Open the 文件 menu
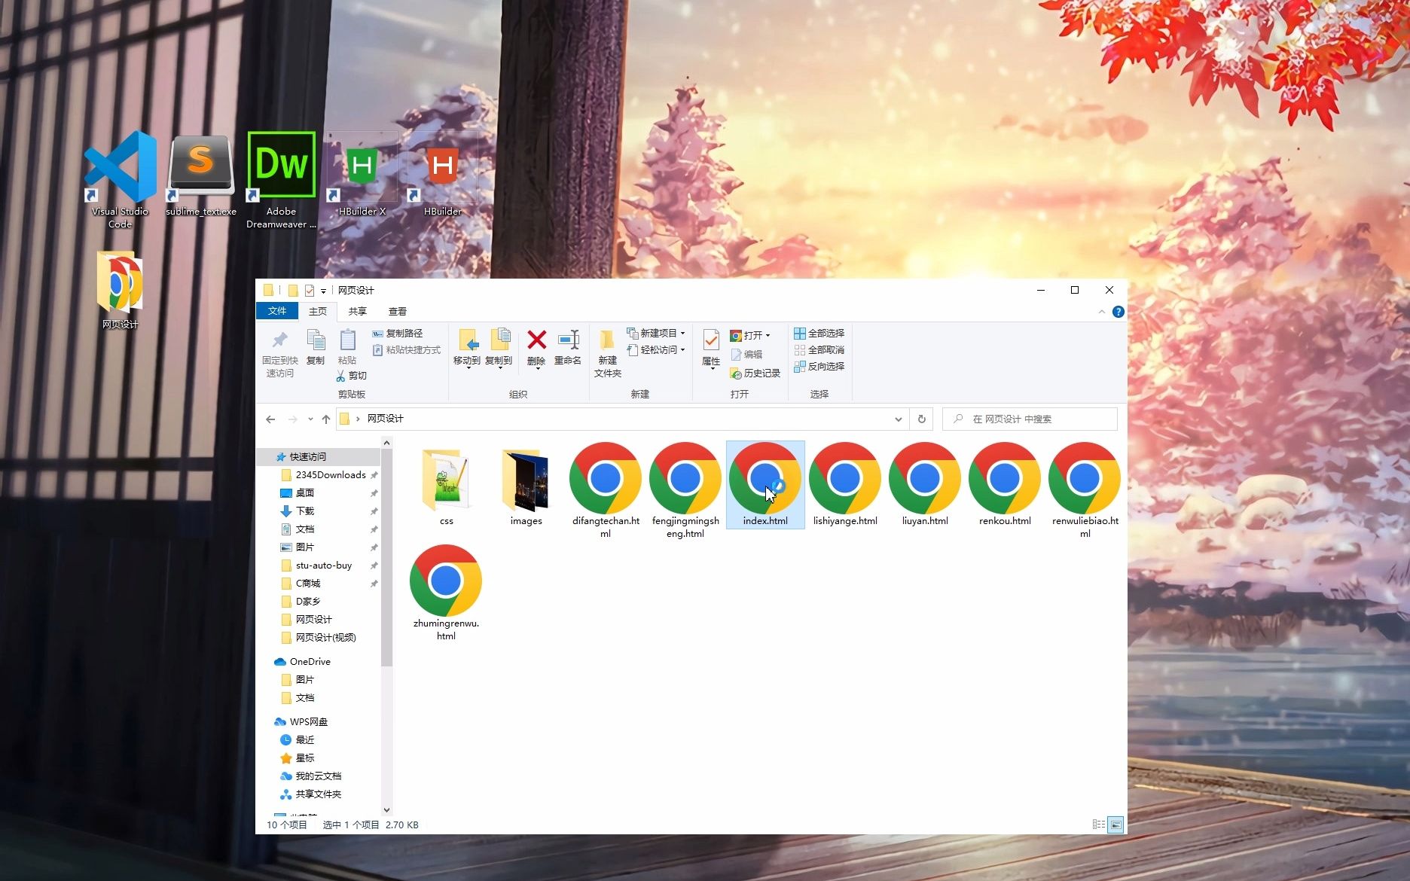1410x881 pixels. 276,311
